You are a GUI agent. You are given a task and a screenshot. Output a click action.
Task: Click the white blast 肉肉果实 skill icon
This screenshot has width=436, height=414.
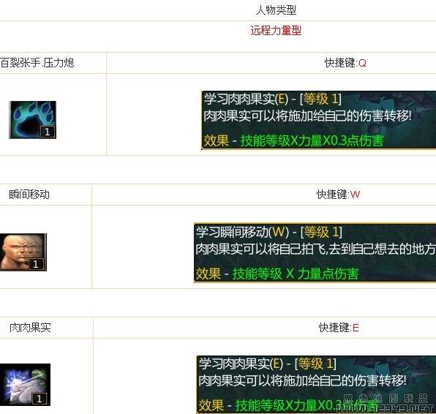pyautogui.click(x=25, y=385)
